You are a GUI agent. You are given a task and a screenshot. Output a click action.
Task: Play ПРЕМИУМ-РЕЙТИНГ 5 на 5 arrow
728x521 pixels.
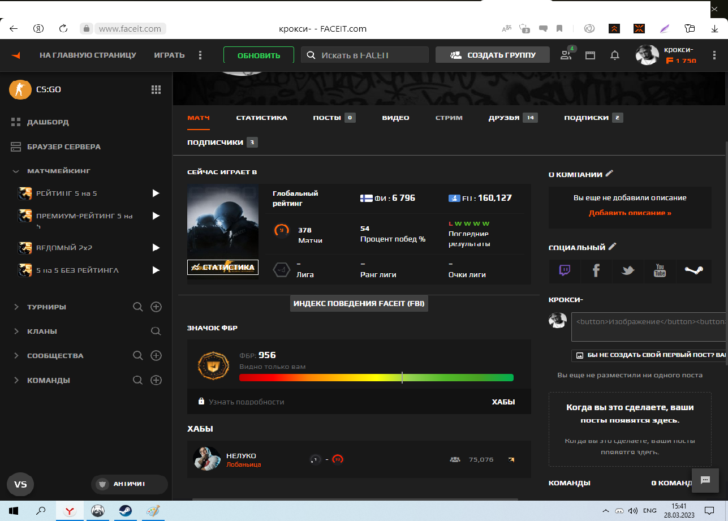(156, 216)
